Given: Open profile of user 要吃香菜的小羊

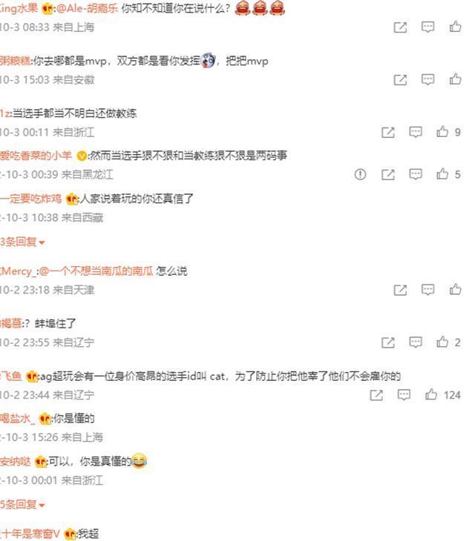Looking at the screenshot, I should (x=36, y=156).
